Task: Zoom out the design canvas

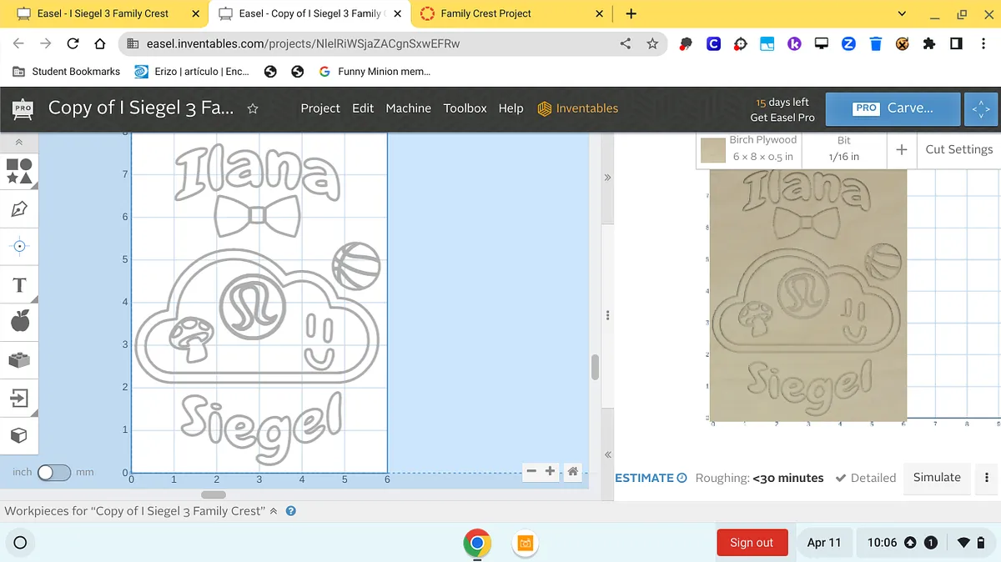Action: click(x=531, y=471)
